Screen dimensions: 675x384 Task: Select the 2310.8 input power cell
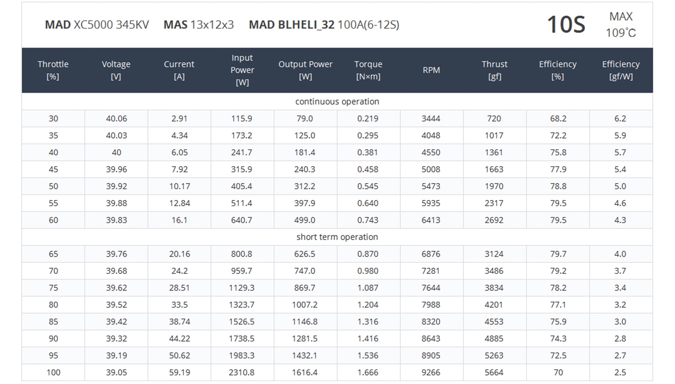pyautogui.click(x=241, y=372)
